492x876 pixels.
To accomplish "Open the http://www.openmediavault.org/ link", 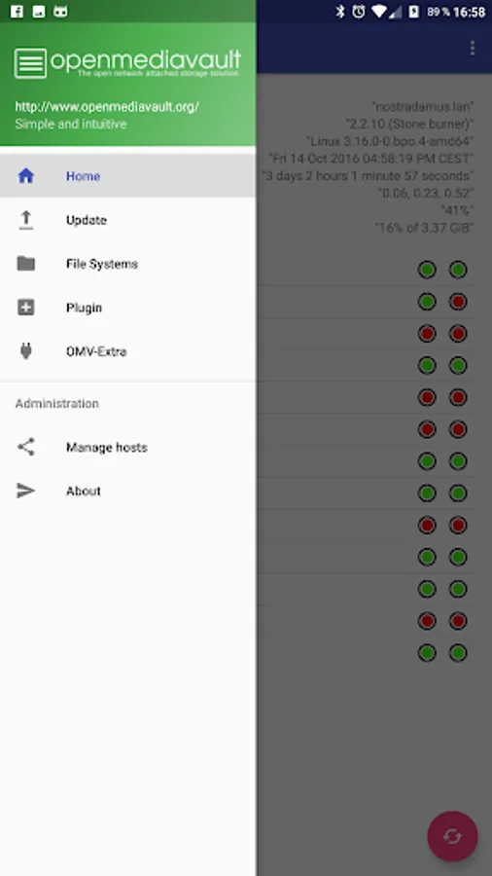I will click(107, 107).
